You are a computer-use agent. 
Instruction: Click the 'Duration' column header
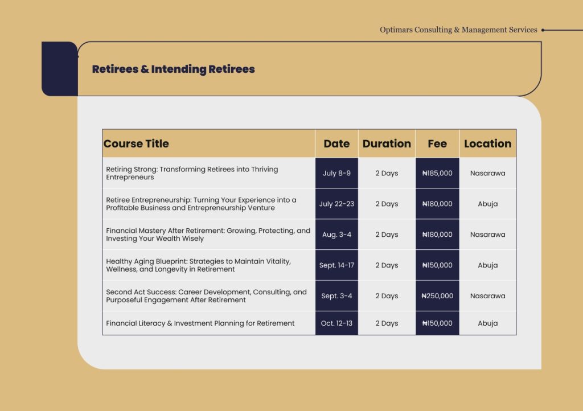point(387,144)
